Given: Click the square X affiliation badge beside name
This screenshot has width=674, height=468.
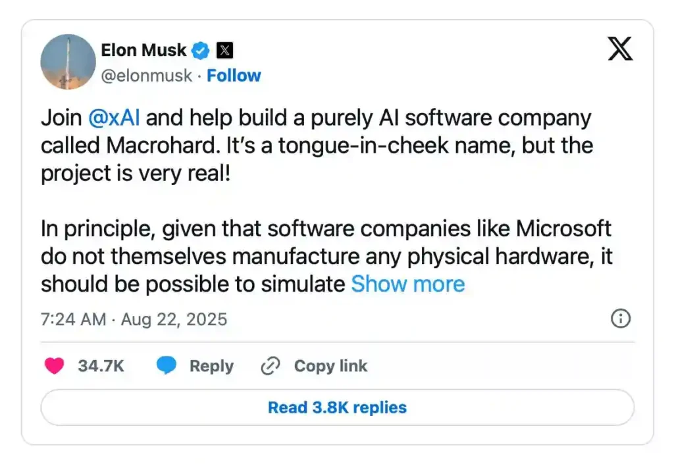Looking at the screenshot, I should pos(224,50).
